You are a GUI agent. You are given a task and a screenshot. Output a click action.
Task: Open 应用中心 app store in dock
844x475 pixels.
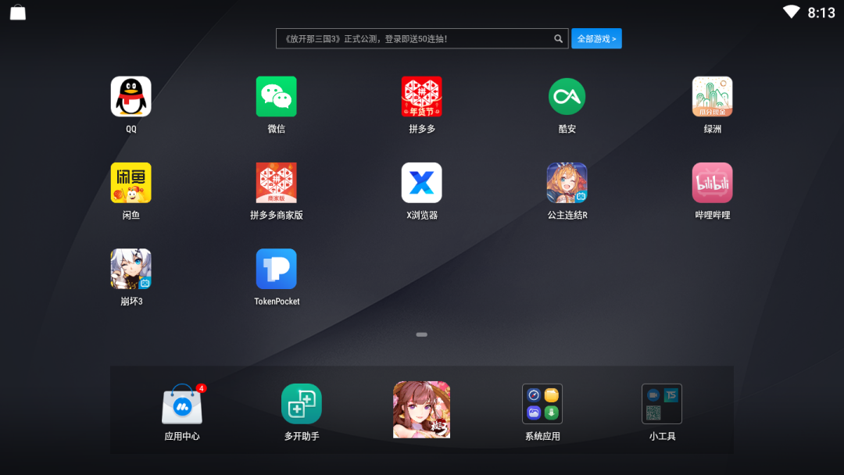(x=182, y=404)
